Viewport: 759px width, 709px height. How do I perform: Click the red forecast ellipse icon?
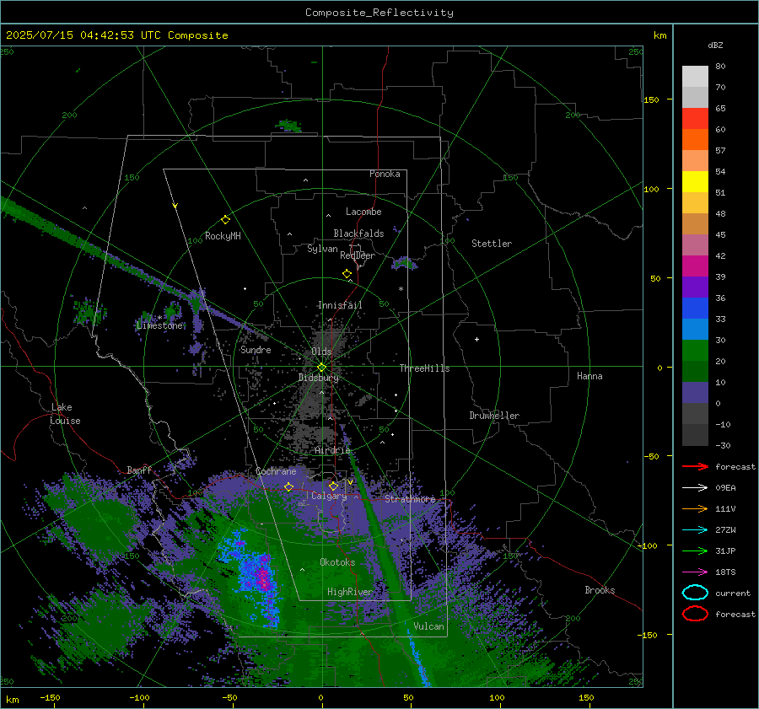[x=695, y=614]
